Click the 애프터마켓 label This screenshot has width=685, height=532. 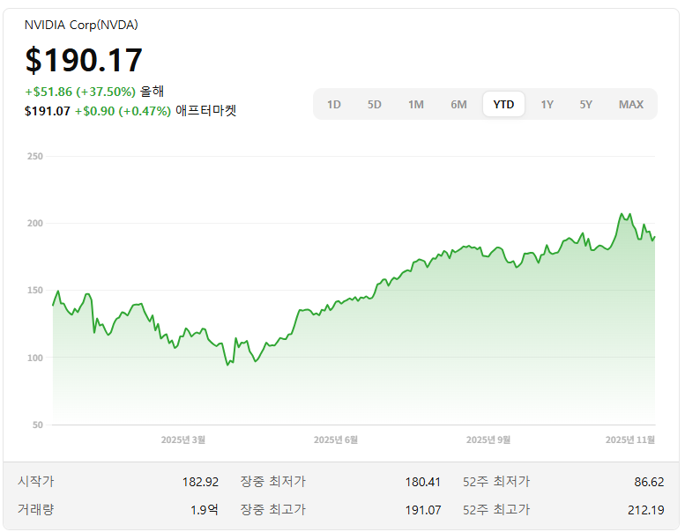205,110
